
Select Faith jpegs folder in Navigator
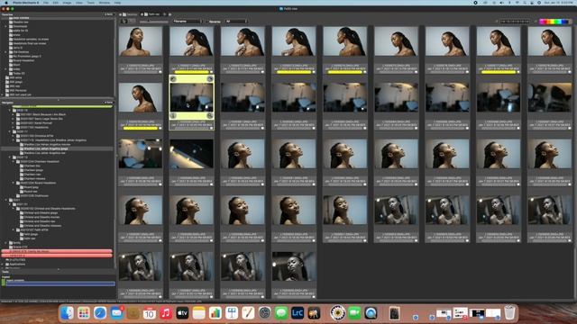click(x=31, y=234)
